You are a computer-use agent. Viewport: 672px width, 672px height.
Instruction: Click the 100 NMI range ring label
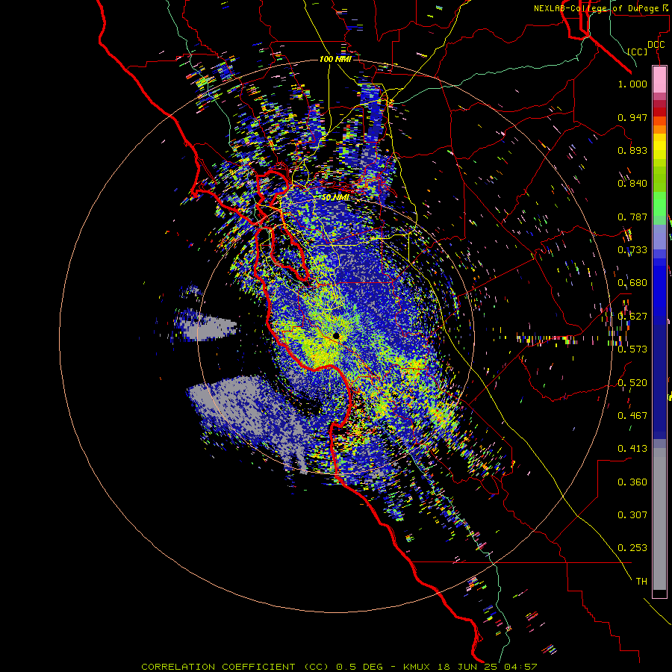335,59
